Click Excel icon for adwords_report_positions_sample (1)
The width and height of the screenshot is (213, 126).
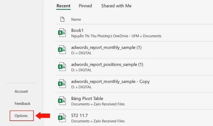(x=62, y=67)
